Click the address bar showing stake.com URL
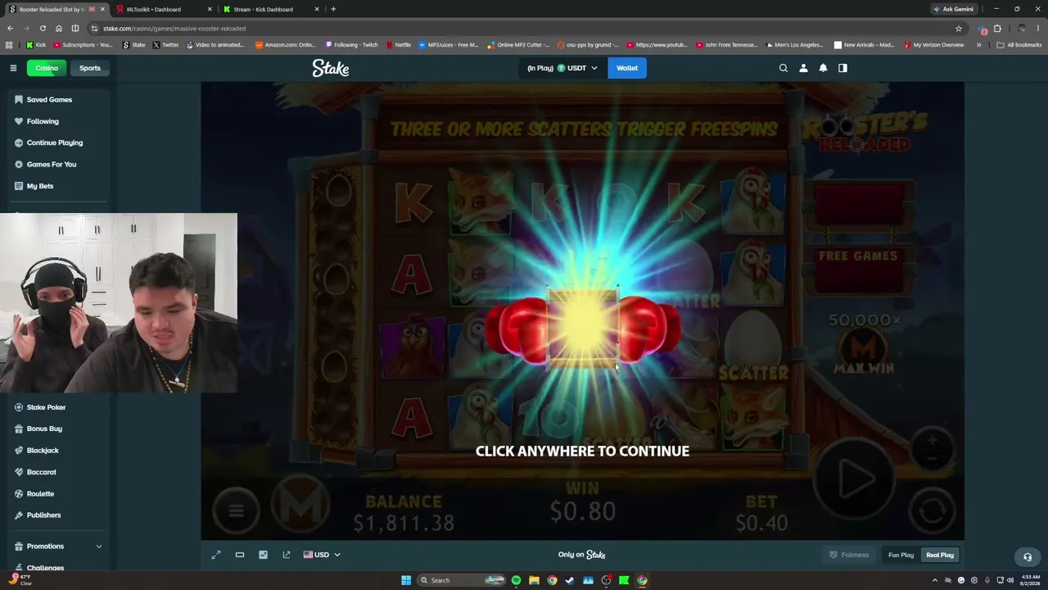The width and height of the screenshot is (1048, 590). pos(524,28)
